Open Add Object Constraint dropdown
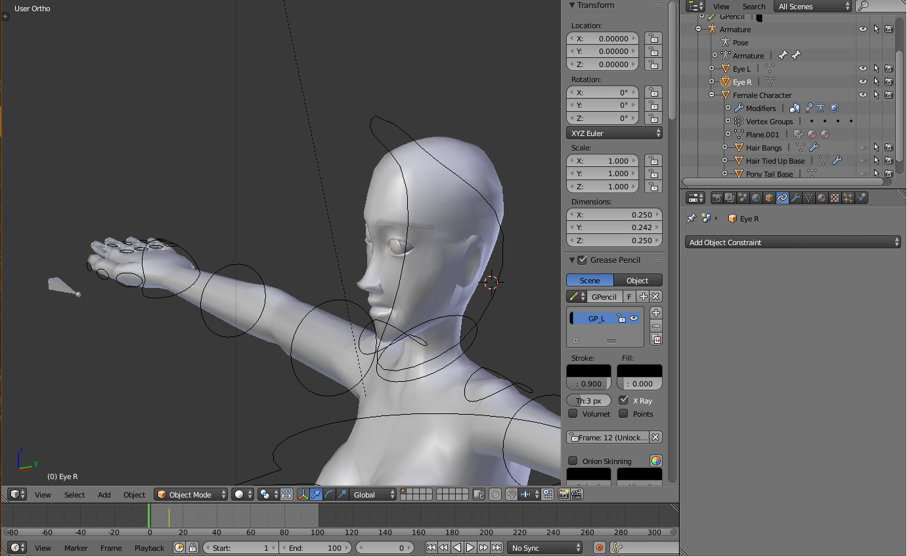This screenshot has width=907, height=556. pos(793,242)
